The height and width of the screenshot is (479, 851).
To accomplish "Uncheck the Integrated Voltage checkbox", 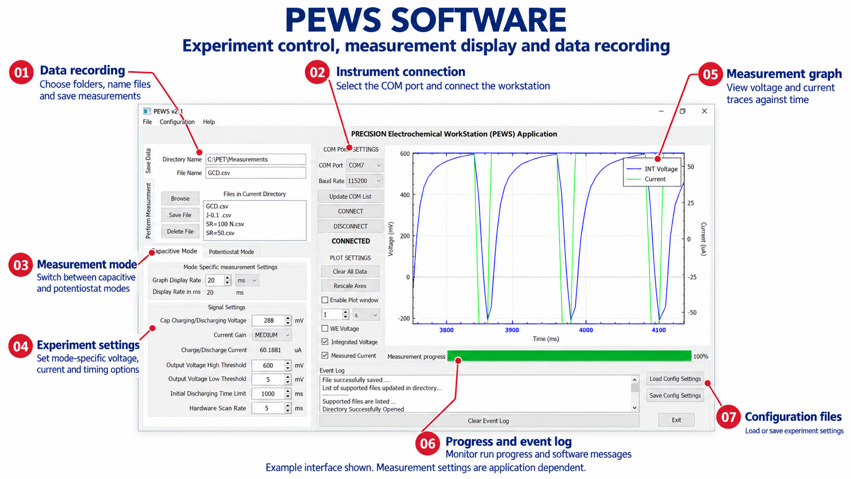I will 325,342.
